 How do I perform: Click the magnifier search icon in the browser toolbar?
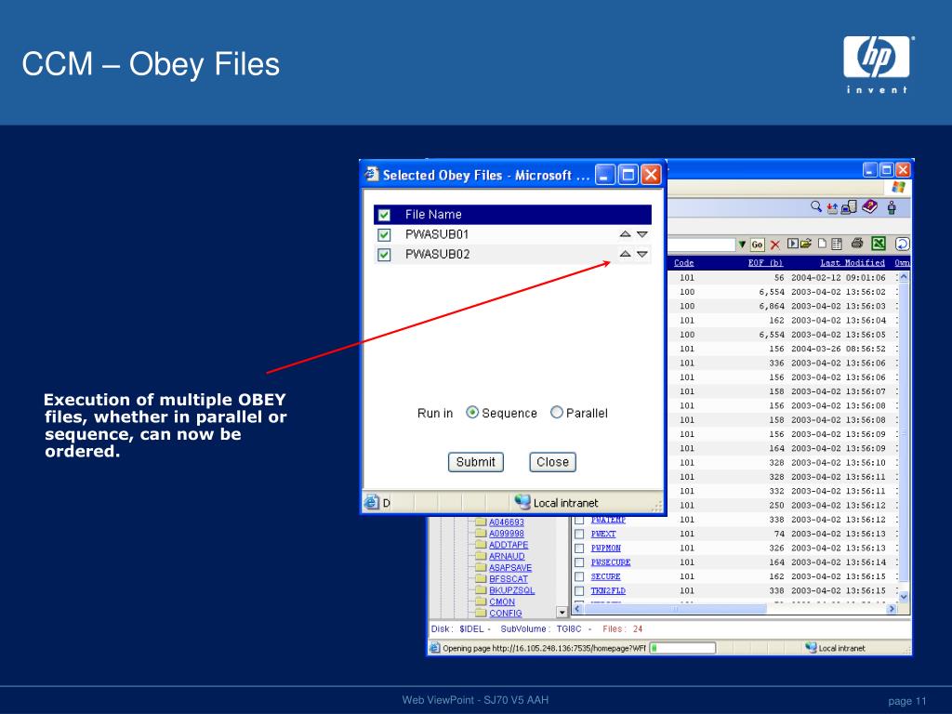816,207
